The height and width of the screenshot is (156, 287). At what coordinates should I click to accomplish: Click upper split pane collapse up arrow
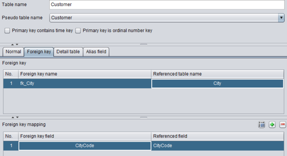tap(12, 45)
